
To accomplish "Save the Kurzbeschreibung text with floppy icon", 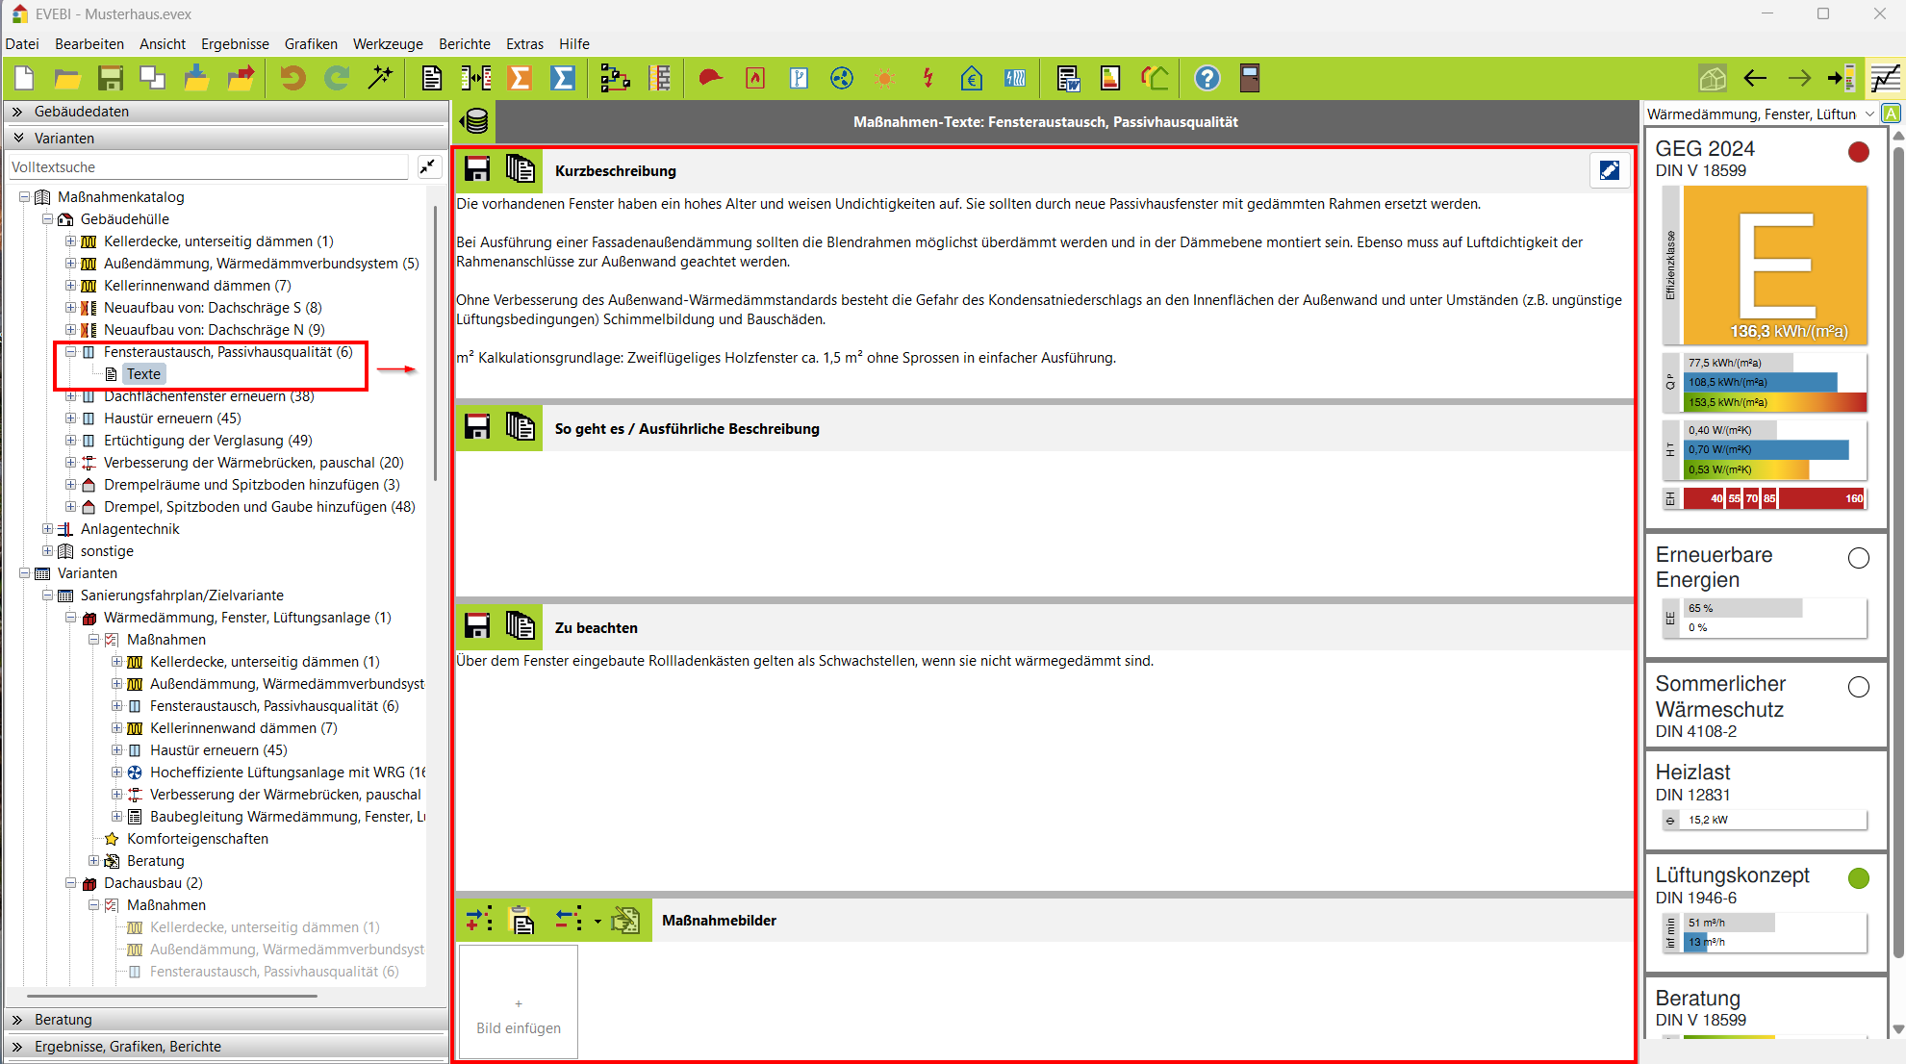I will coord(477,169).
